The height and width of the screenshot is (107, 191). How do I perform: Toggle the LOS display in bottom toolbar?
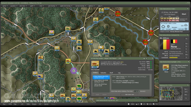[22, 104]
